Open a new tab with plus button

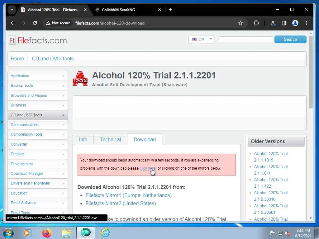point(171,10)
